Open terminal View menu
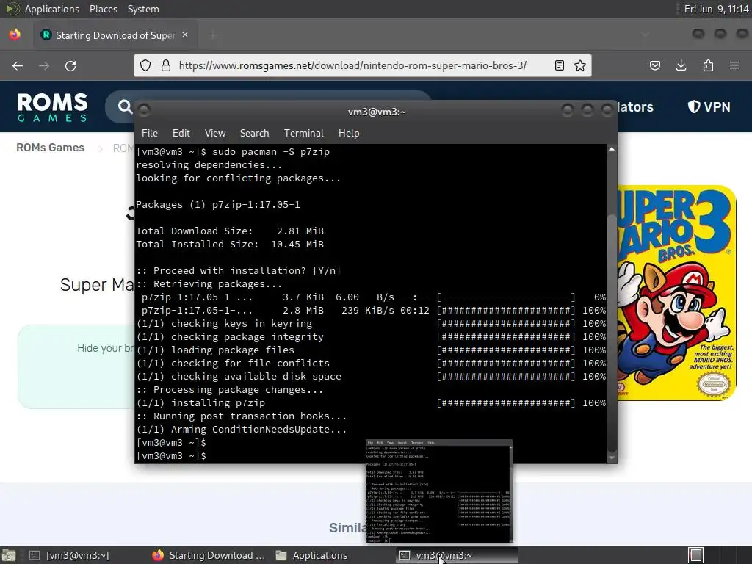This screenshot has height=564, width=752. [215, 134]
